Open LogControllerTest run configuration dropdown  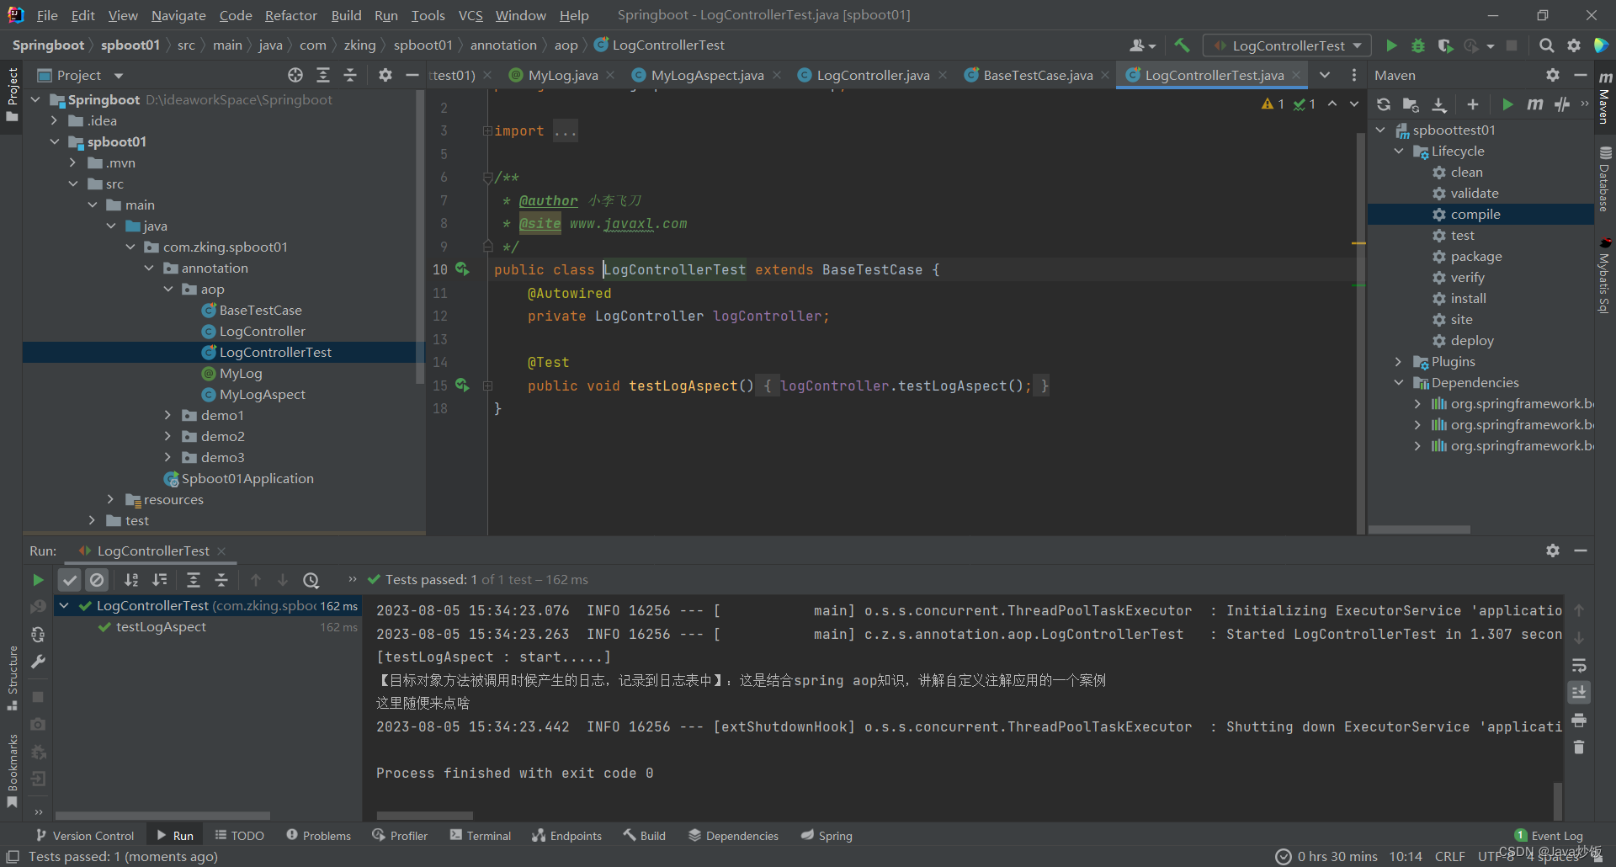click(1288, 45)
